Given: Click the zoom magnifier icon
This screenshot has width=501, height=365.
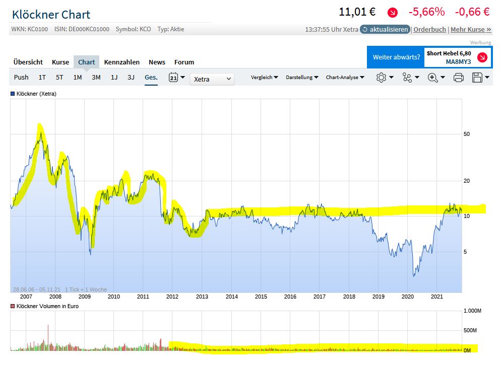Looking at the screenshot, I should 432,78.
